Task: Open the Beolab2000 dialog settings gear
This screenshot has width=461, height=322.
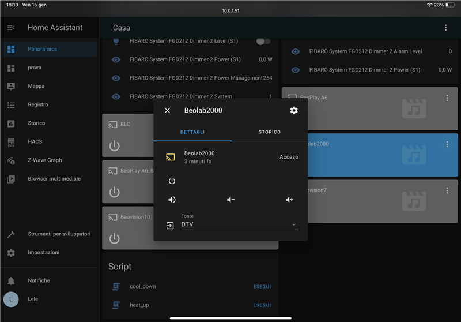Action: coord(294,110)
